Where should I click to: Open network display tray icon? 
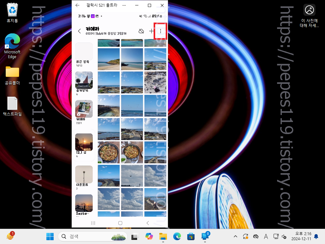click(x=276, y=236)
